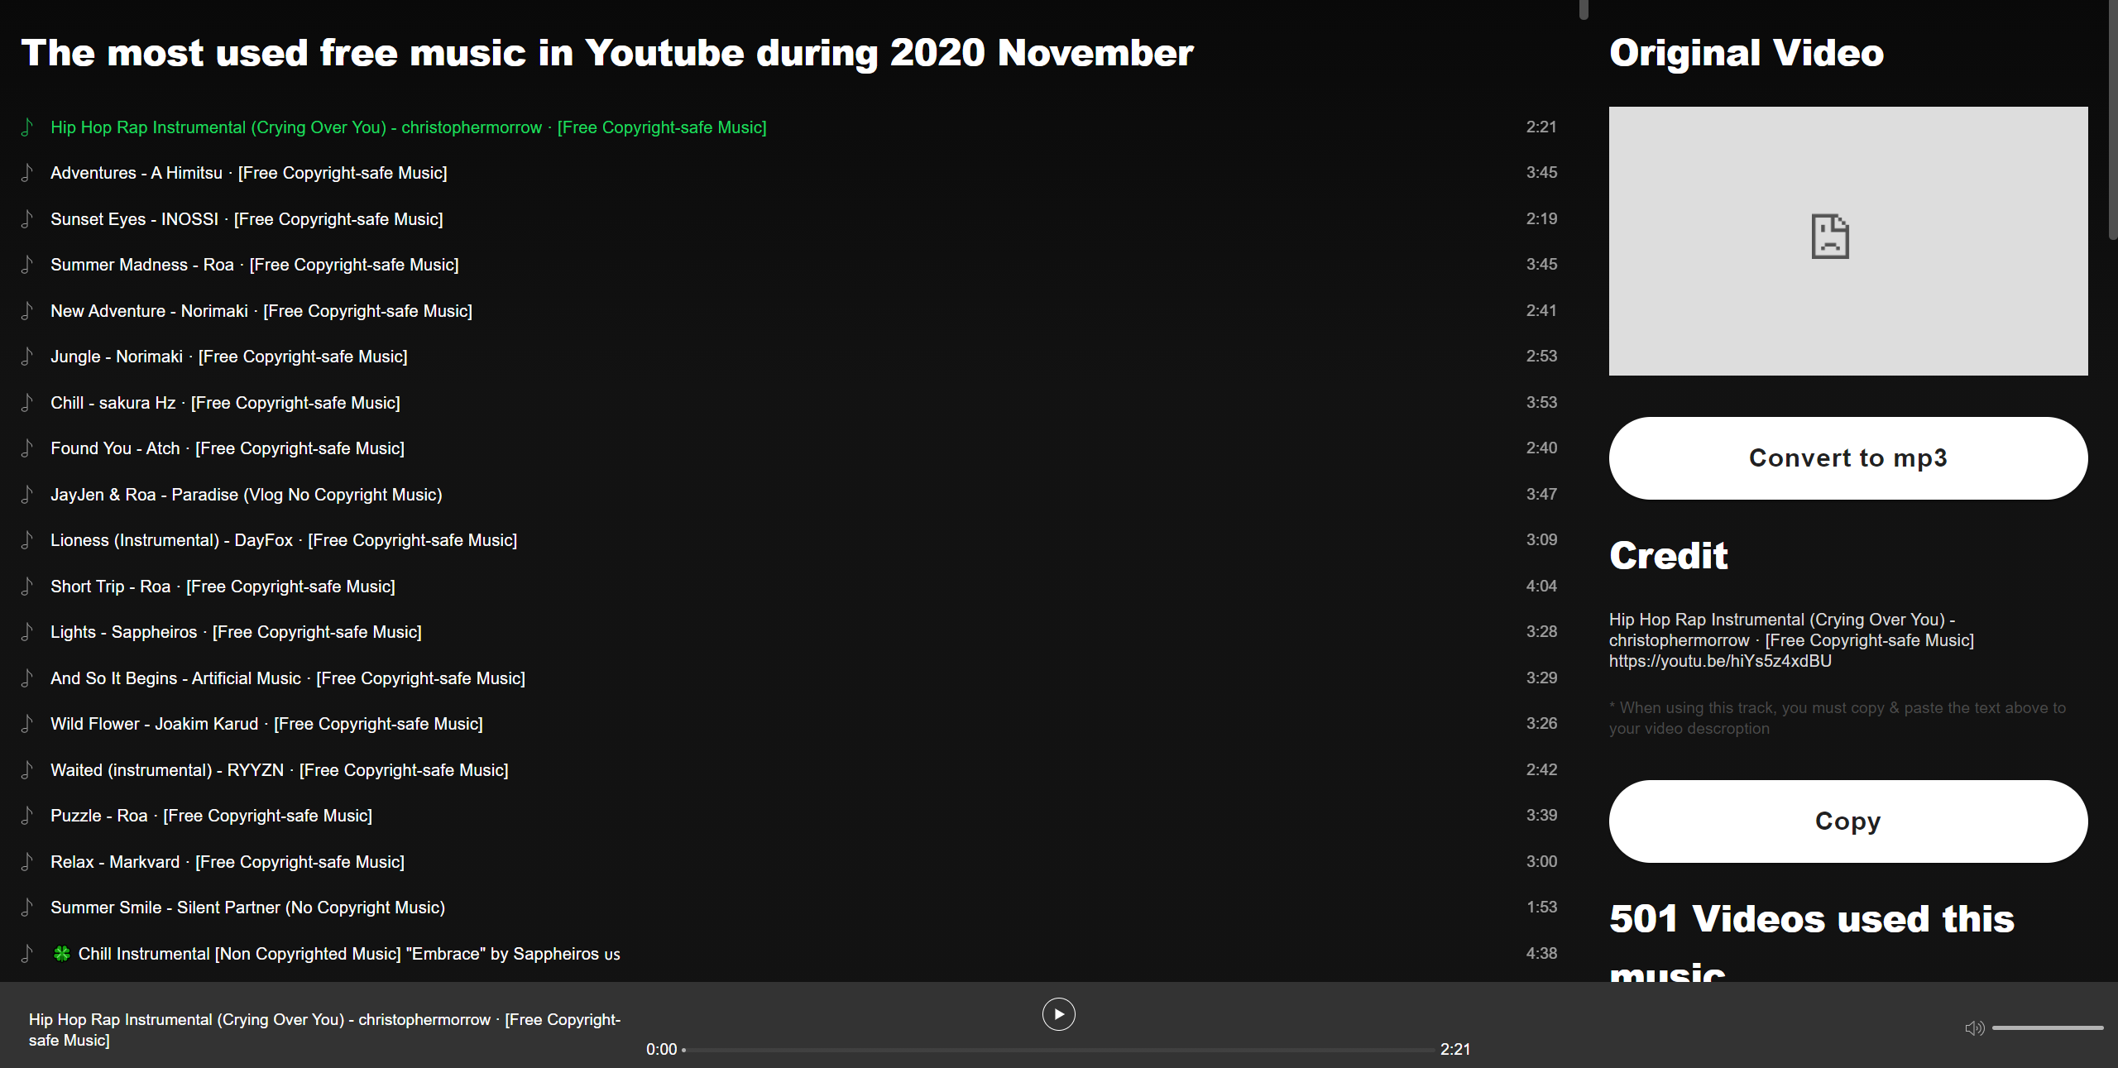Click music note icon beside Adventures track
Image resolution: width=2118 pixels, height=1068 pixels.
coord(27,173)
